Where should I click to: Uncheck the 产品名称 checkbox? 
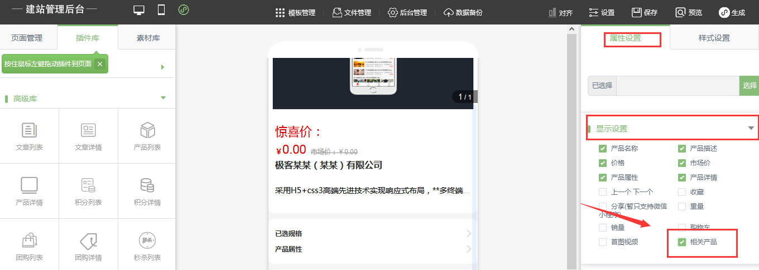[x=603, y=149]
